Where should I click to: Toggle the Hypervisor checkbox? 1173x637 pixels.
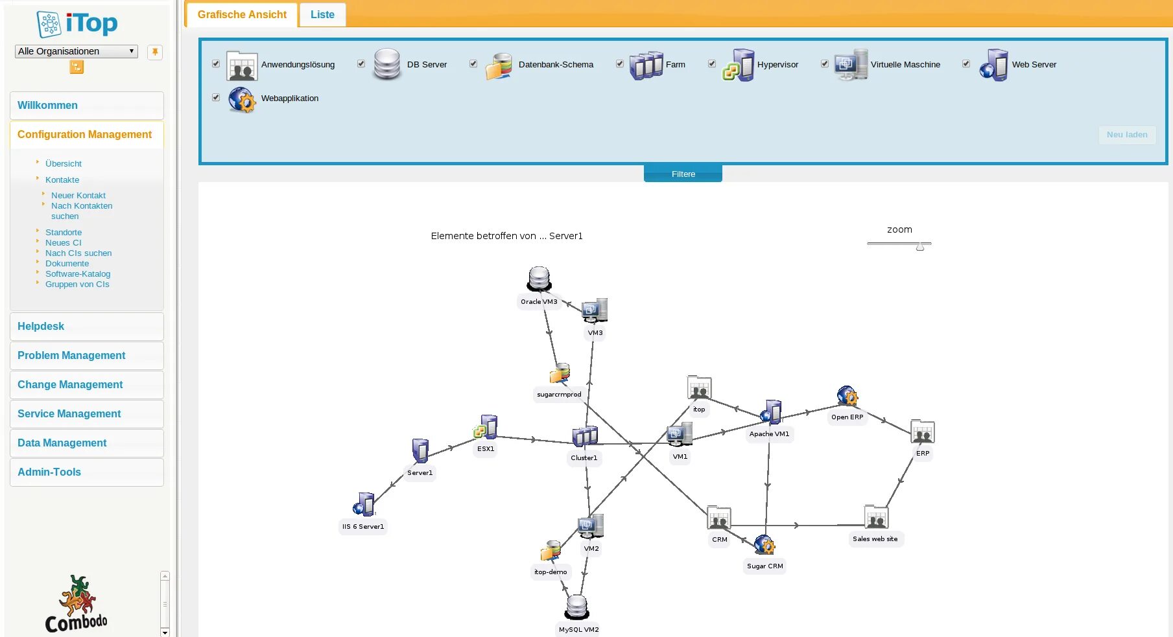tap(712, 64)
